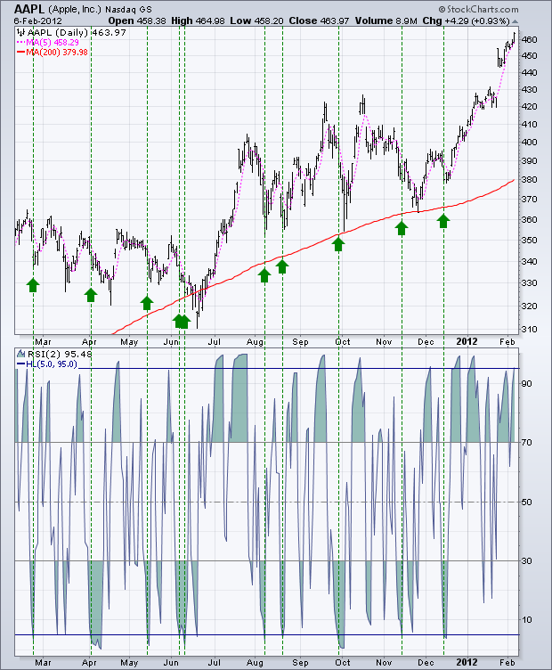Click the 70 RSI axis label
The width and height of the screenshot is (552, 670).
coord(527,443)
